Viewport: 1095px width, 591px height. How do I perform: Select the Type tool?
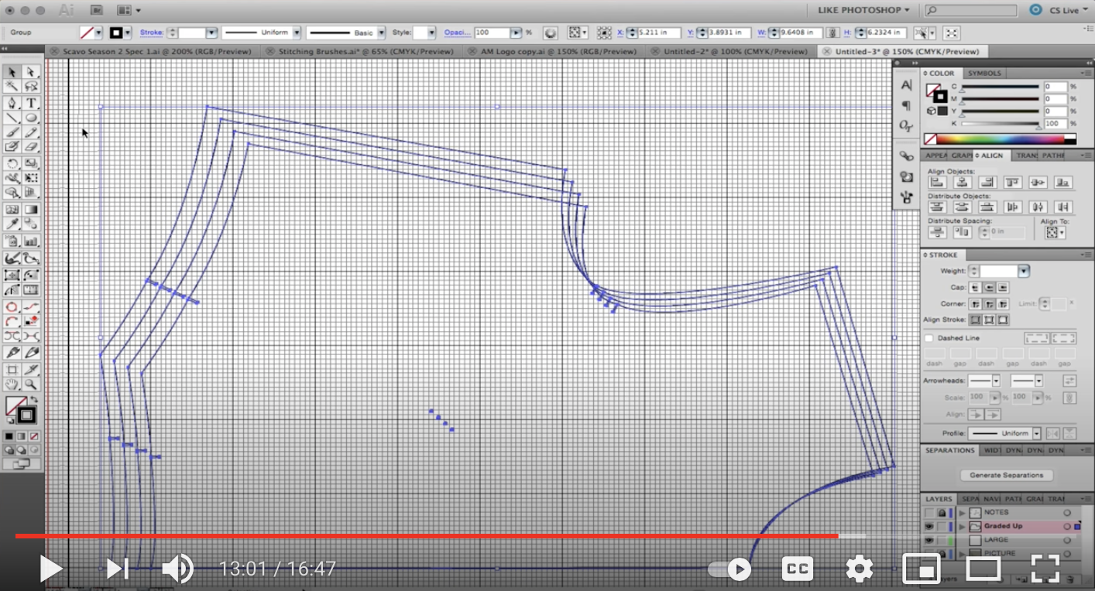pyautogui.click(x=31, y=103)
